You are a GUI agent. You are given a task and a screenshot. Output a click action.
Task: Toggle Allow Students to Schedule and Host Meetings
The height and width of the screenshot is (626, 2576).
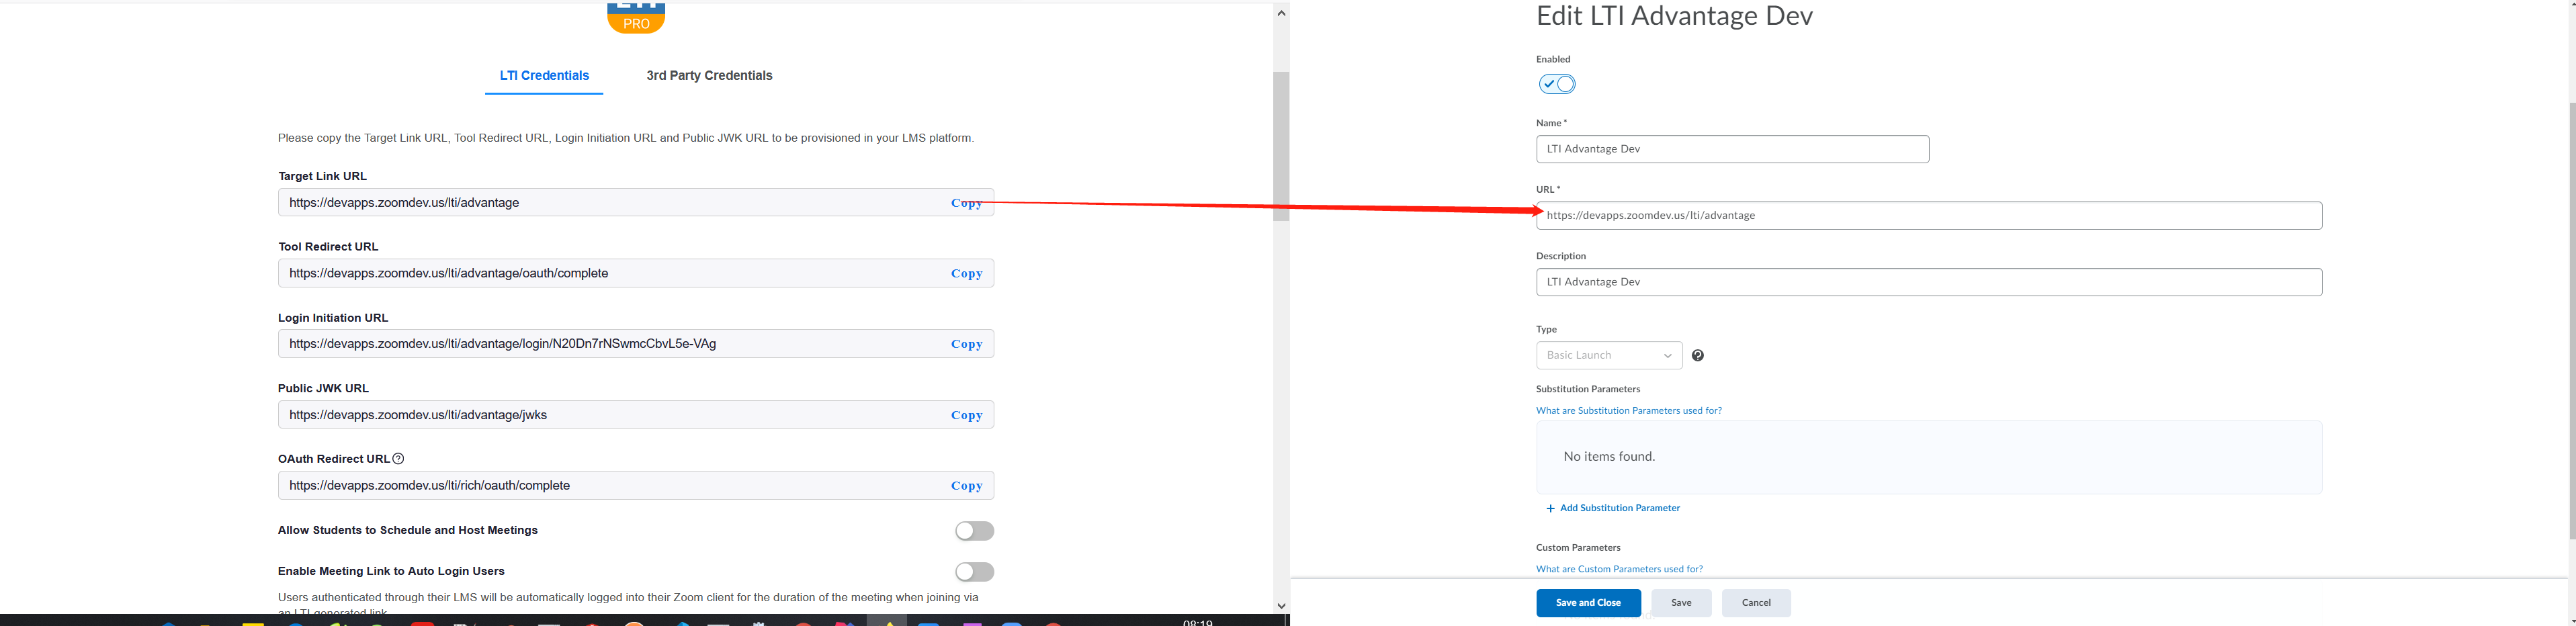click(974, 531)
